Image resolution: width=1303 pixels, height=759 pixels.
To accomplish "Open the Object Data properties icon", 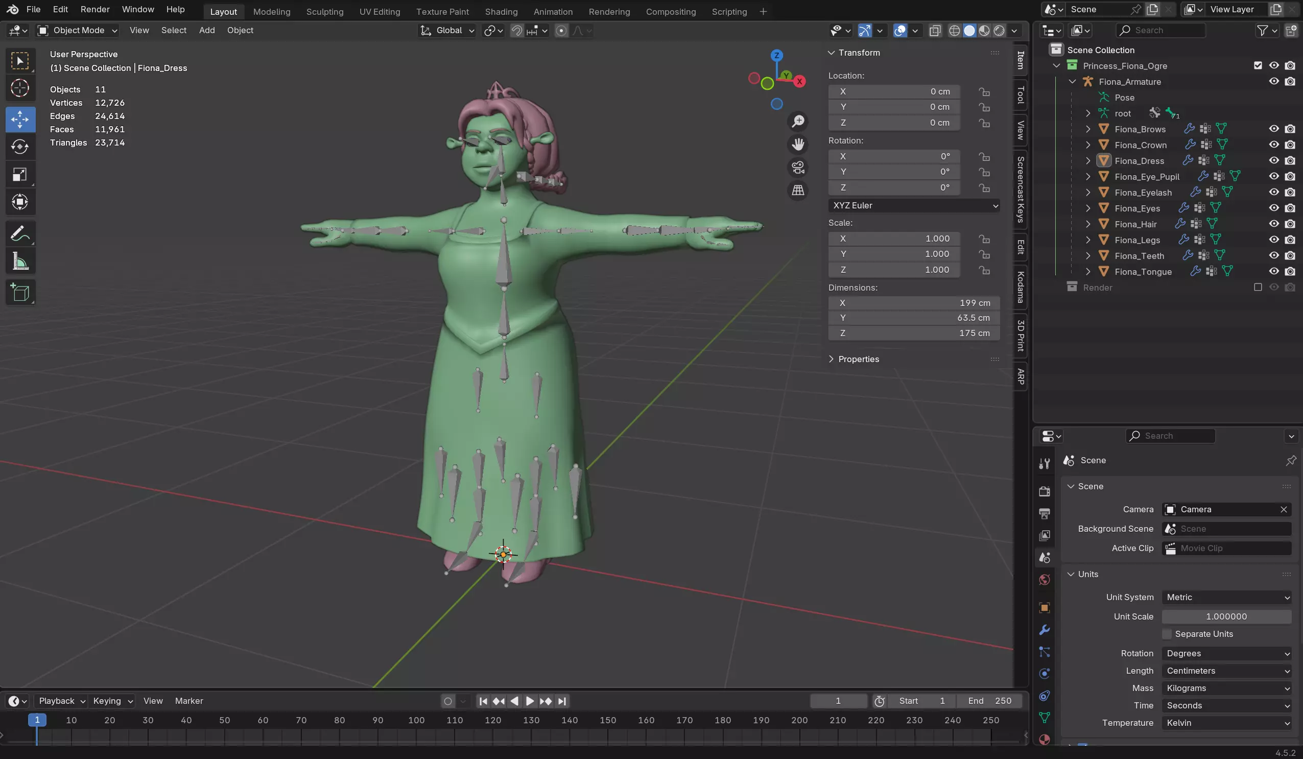I will [x=1045, y=718].
